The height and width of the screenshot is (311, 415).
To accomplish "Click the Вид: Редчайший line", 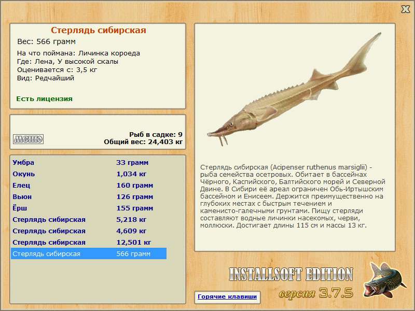I will (x=46, y=78).
